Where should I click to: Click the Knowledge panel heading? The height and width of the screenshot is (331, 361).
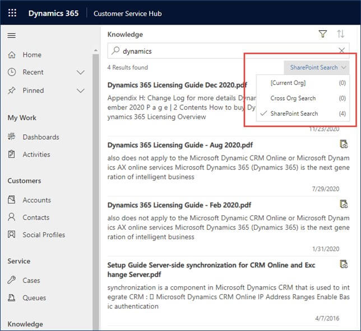pos(125,35)
